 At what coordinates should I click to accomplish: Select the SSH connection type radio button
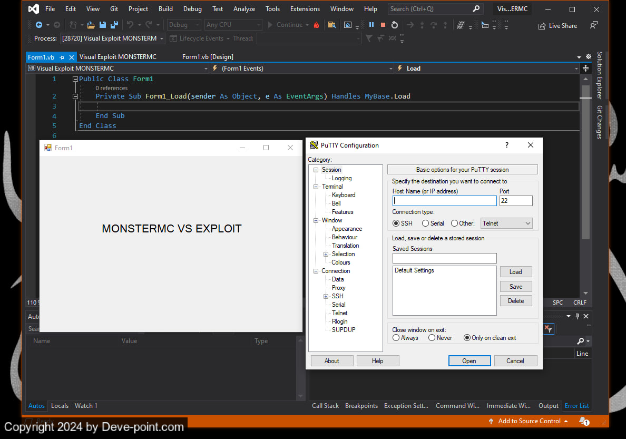coord(396,223)
